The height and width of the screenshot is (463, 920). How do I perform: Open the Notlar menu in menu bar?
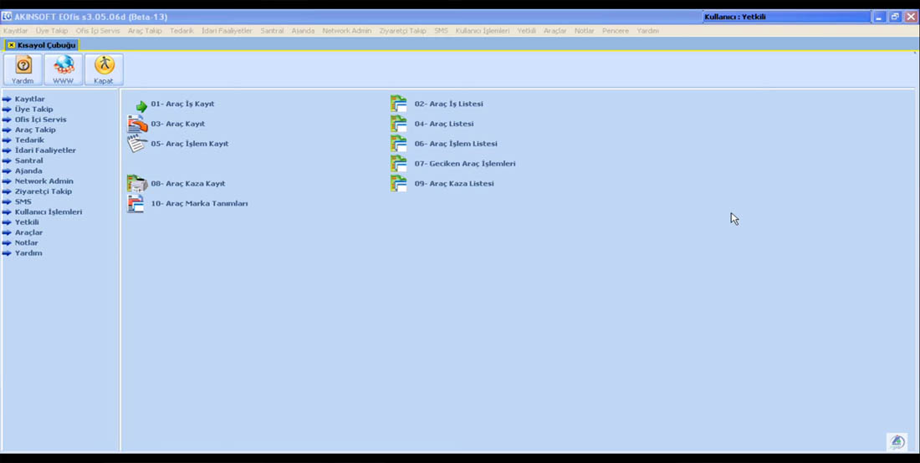[585, 31]
